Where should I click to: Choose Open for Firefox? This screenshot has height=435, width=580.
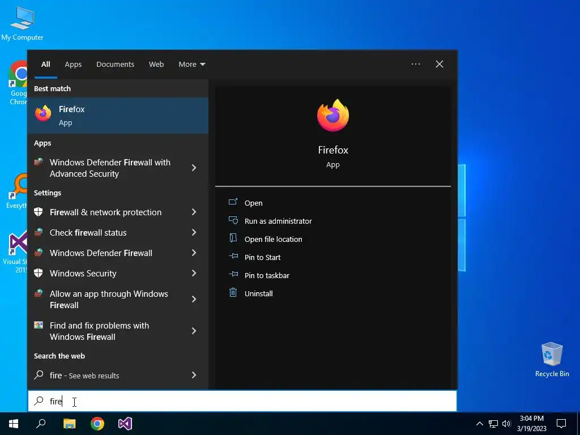point(253,203)
